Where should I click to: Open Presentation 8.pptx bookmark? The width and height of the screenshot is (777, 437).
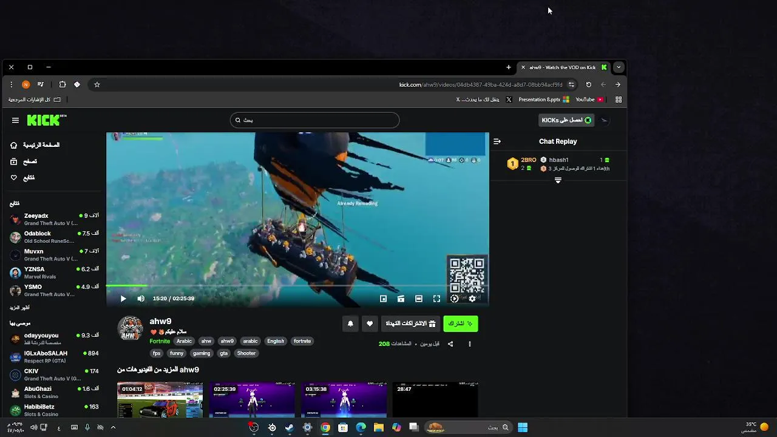pos(543,100)
